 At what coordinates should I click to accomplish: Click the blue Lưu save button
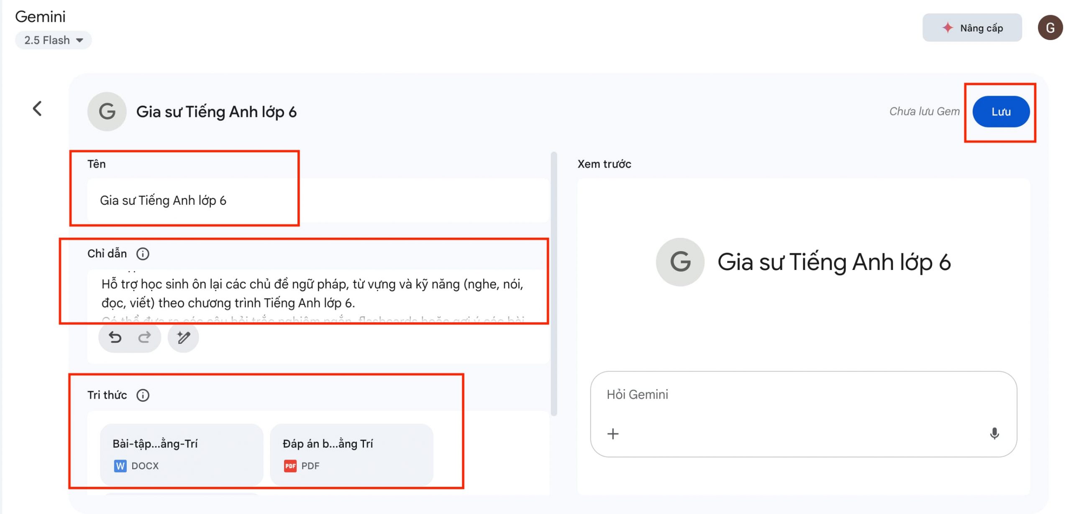[x=1001, y=112]
